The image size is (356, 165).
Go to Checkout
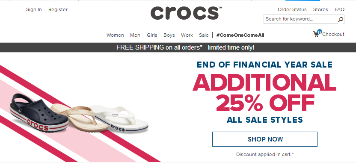click(333, 34)
